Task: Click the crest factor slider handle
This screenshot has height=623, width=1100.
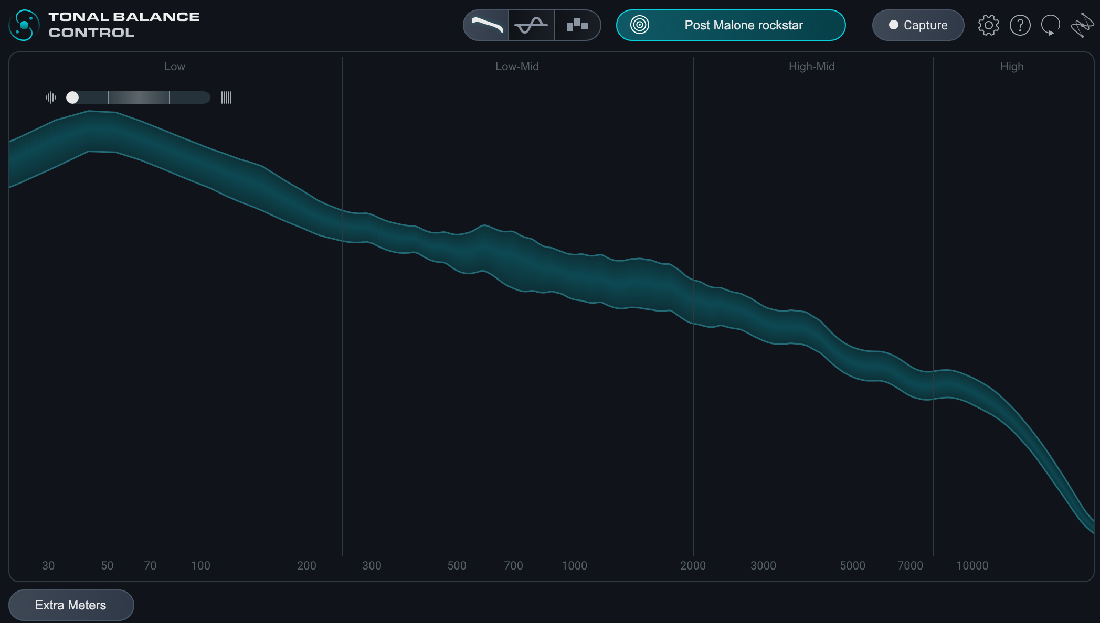Action: coord(72,98)
